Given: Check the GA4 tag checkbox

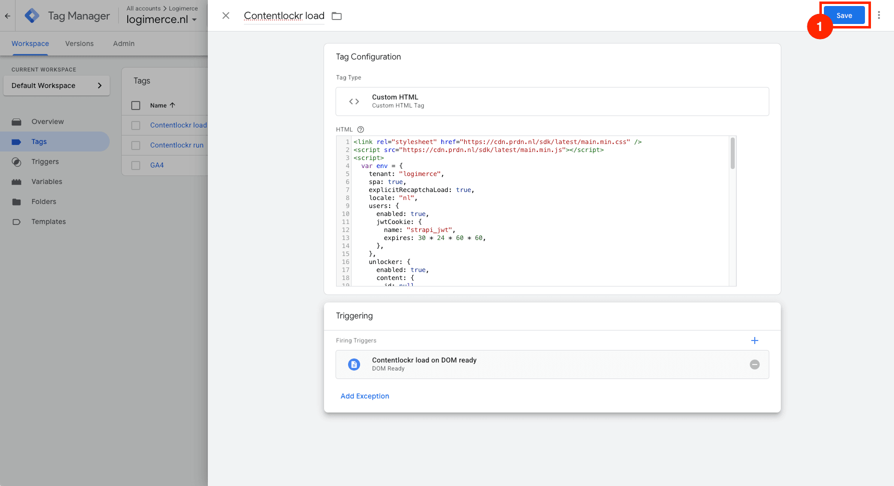Looking at the screenshot, I should (x=136, y=165).
